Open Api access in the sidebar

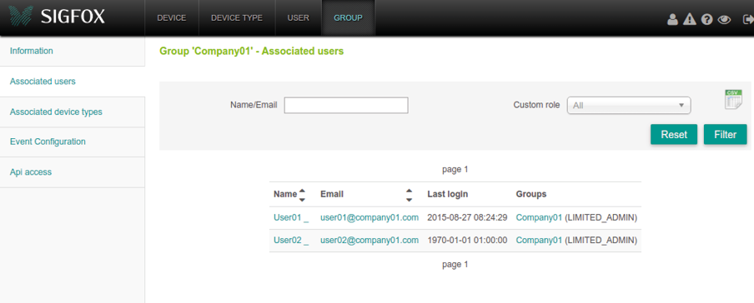[72, 172]
